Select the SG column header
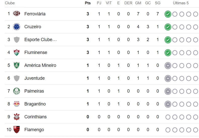199x138 pixels. pos(158,3)
